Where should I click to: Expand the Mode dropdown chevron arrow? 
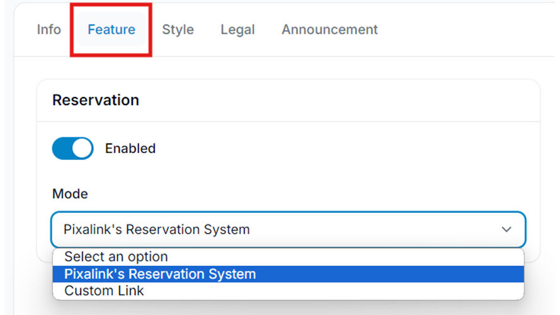tap(506, 229)
